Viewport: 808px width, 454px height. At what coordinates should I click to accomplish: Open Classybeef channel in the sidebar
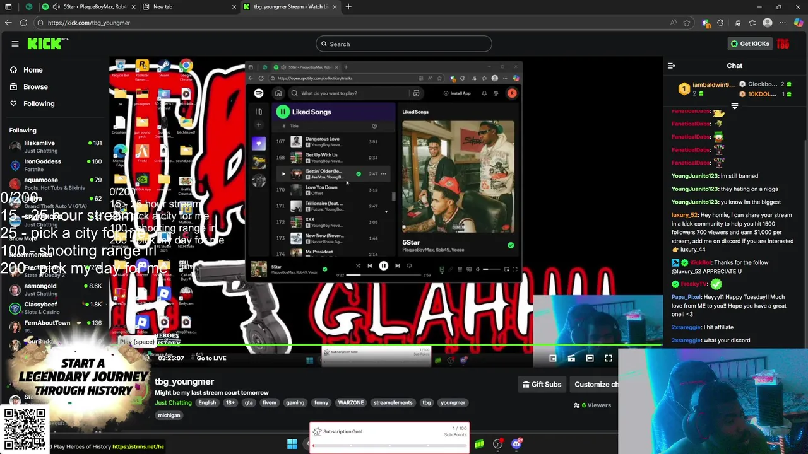point(56,308)
